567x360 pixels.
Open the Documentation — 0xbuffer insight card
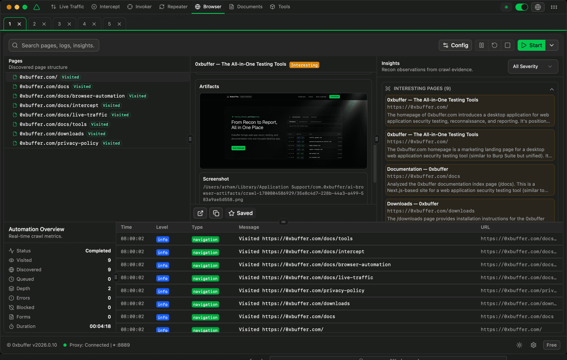click(470, 180)
